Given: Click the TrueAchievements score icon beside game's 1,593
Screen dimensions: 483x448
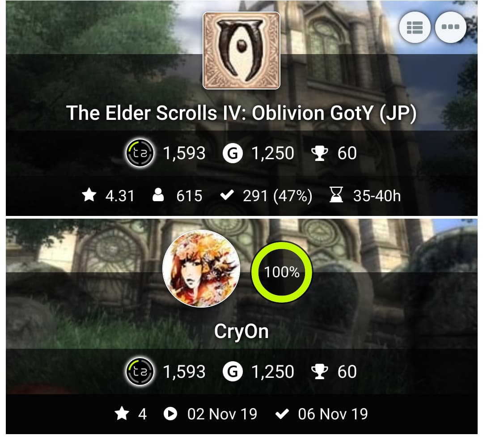Looking at the screenshot, I should click(140, 153).
